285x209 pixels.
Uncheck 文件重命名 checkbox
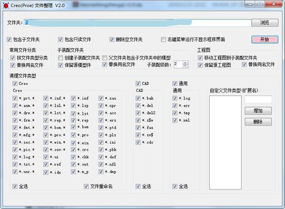click(x=86, y=186)
